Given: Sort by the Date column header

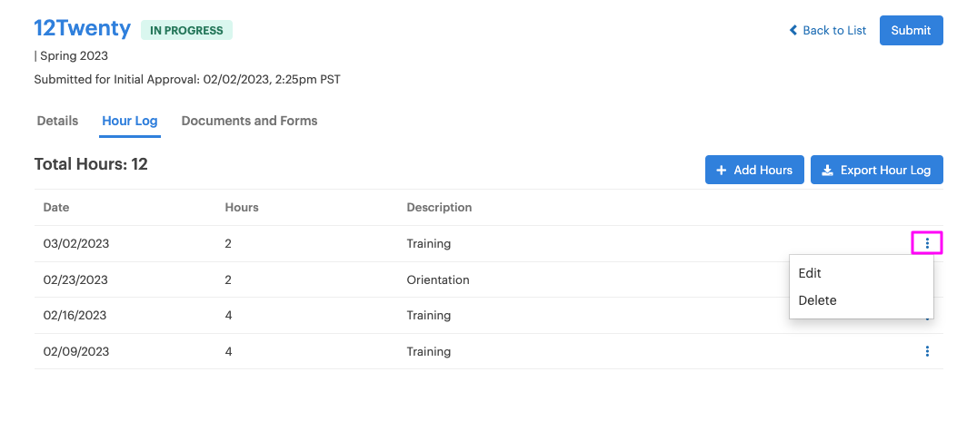Looking at the screenshot, I should coord(56,207).
